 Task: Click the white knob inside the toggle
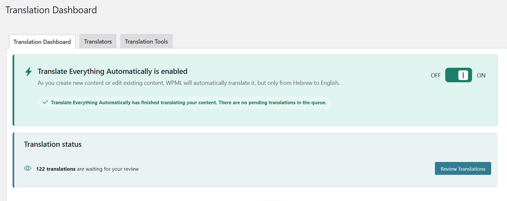pos(463,75)
